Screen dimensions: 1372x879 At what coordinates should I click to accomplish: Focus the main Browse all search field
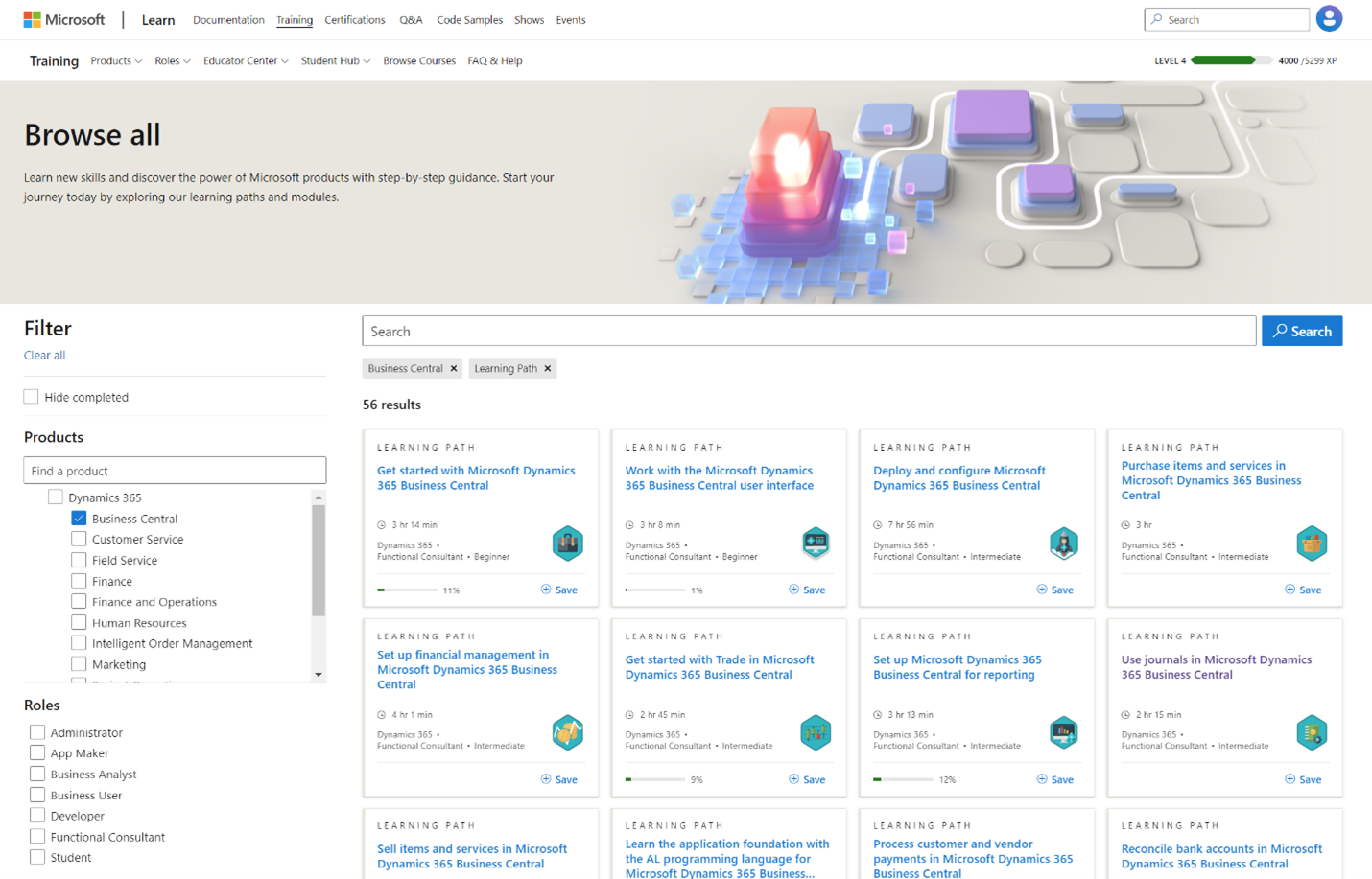(x=809, y=331)
